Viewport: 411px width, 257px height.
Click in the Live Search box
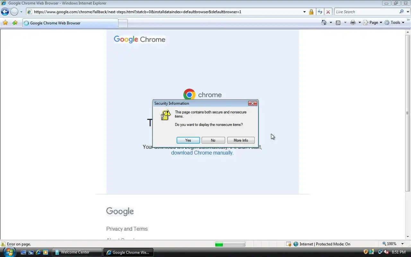366,12
